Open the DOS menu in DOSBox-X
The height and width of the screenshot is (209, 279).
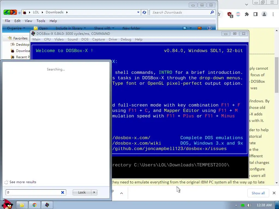click(85, 39)
